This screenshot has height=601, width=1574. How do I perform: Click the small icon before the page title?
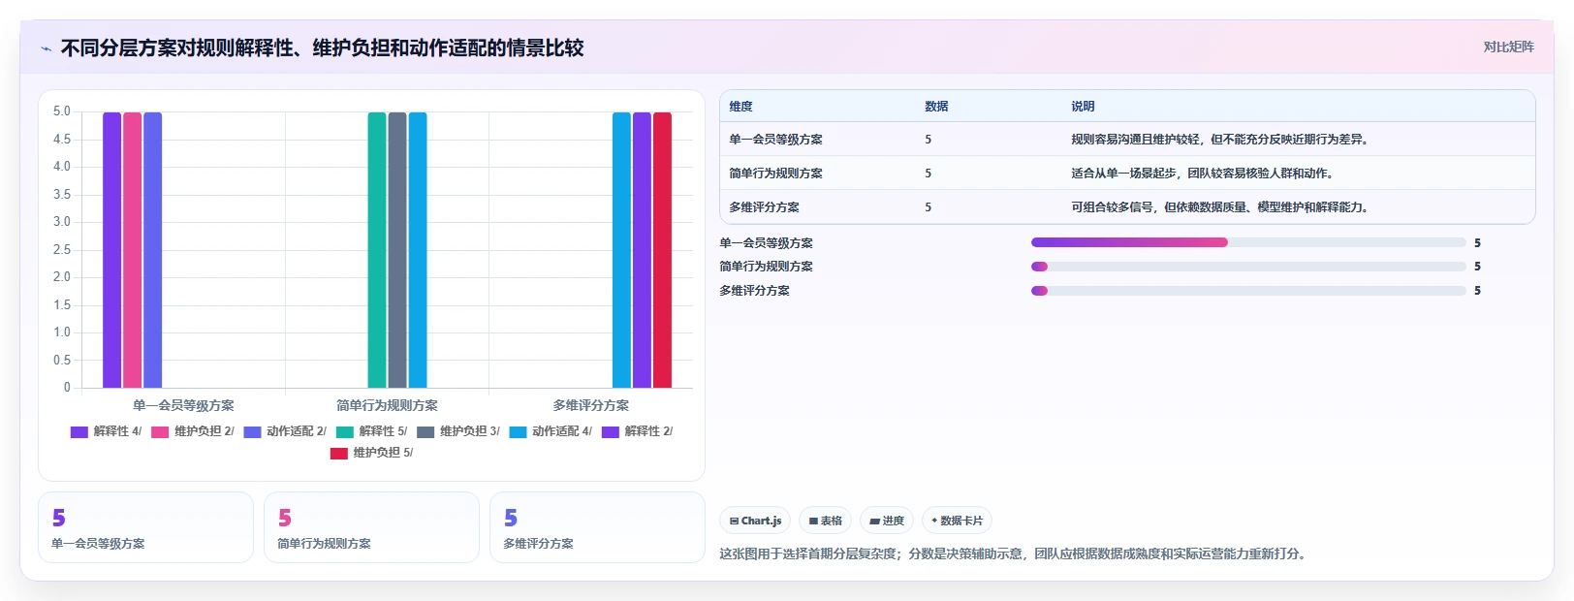click(46, 48)
